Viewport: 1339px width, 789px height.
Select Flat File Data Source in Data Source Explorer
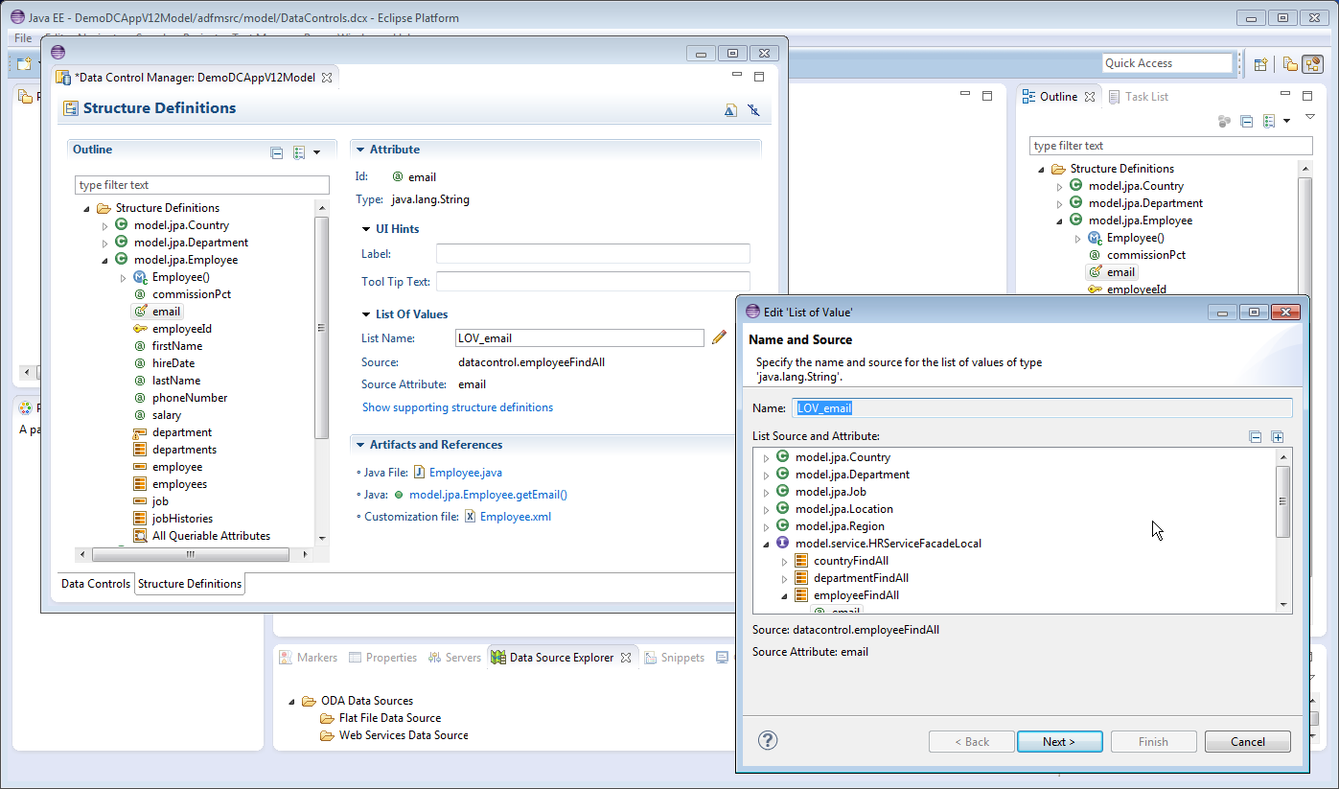point(390,718)
